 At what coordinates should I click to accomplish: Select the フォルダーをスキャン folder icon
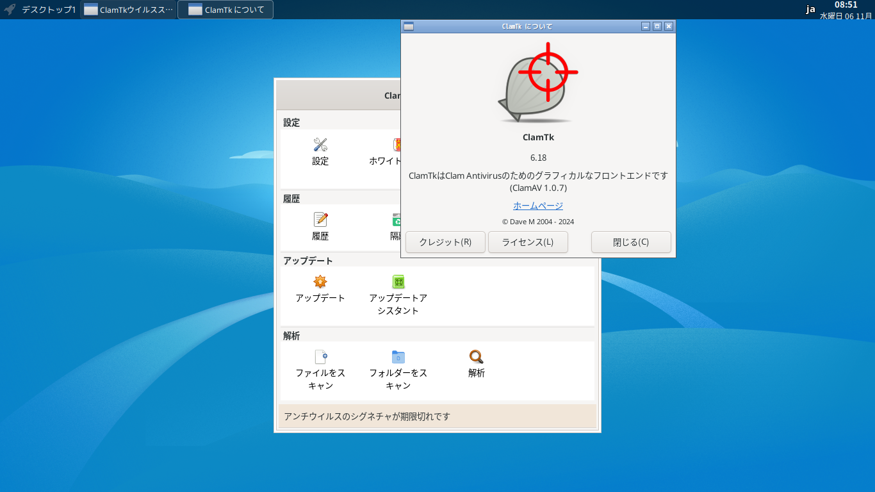pyautogui.click(x=398, y=357)
